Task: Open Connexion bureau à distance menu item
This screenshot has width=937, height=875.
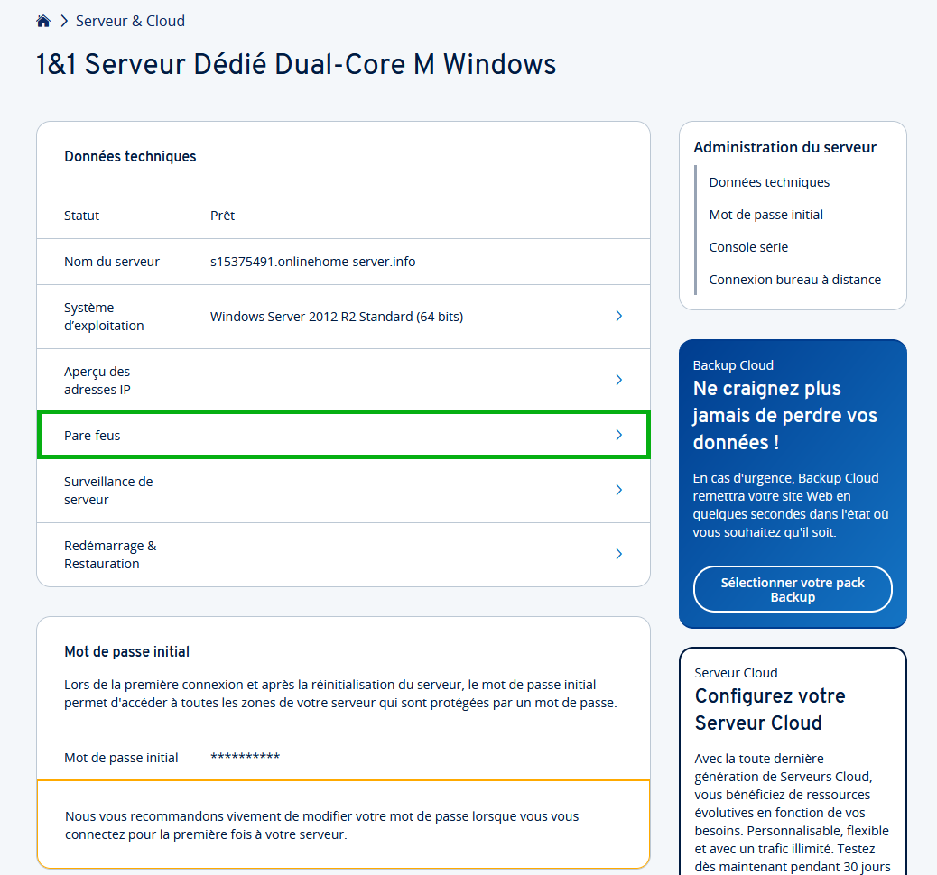Action: pyautogui.click(x=794, y=279)
